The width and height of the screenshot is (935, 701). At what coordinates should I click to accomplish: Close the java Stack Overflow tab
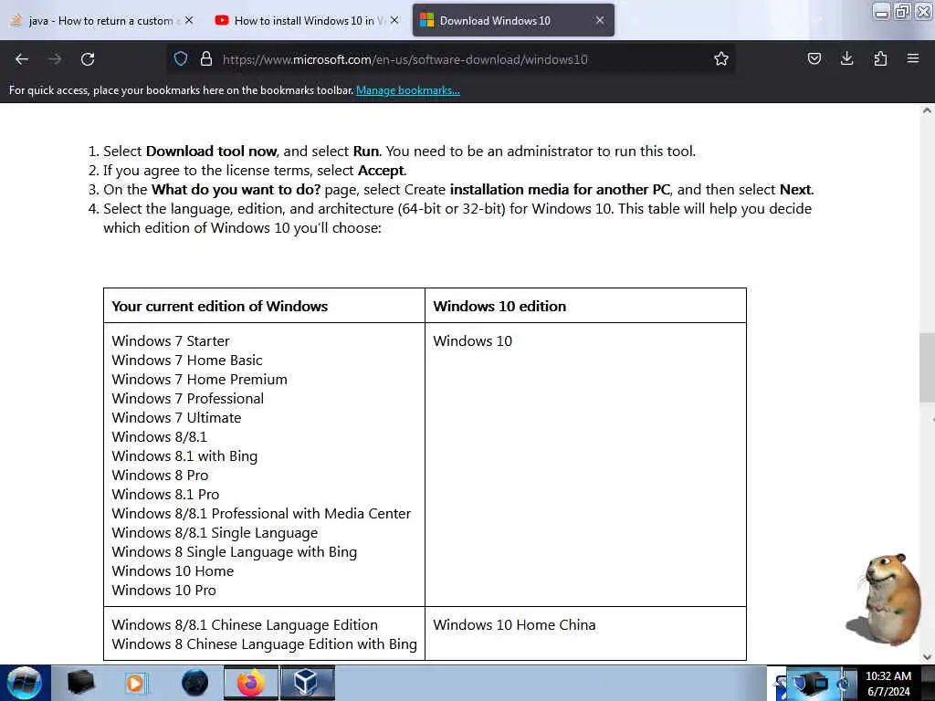189,20
